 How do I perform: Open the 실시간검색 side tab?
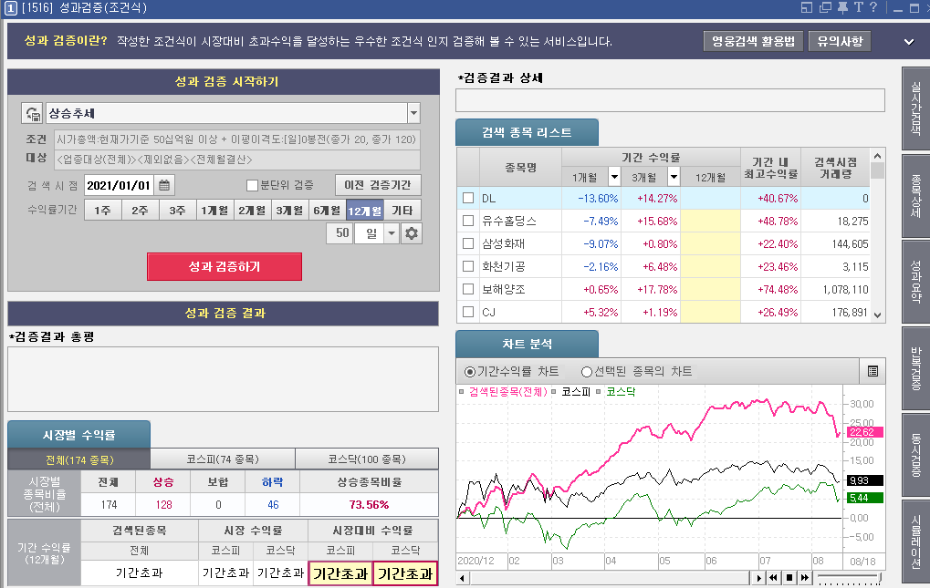click(915, 108)
